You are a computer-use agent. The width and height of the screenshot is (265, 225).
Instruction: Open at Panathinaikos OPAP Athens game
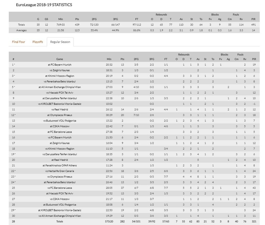point(60,165)
